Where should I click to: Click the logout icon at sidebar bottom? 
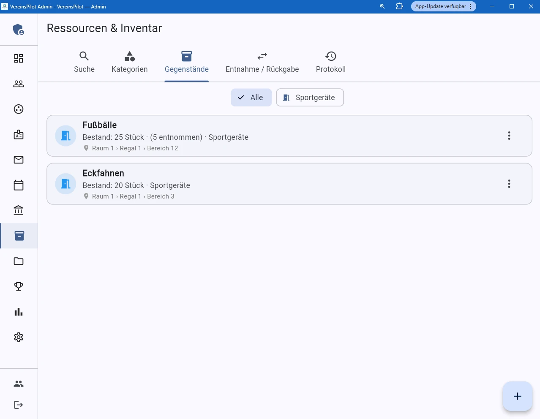(x=19, y=405)
